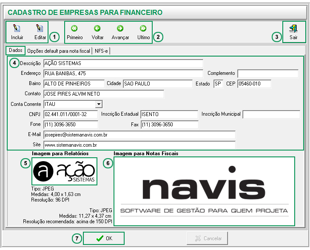Confirm with the OK button
Screen dimensions: 310x250
[104, 239]
